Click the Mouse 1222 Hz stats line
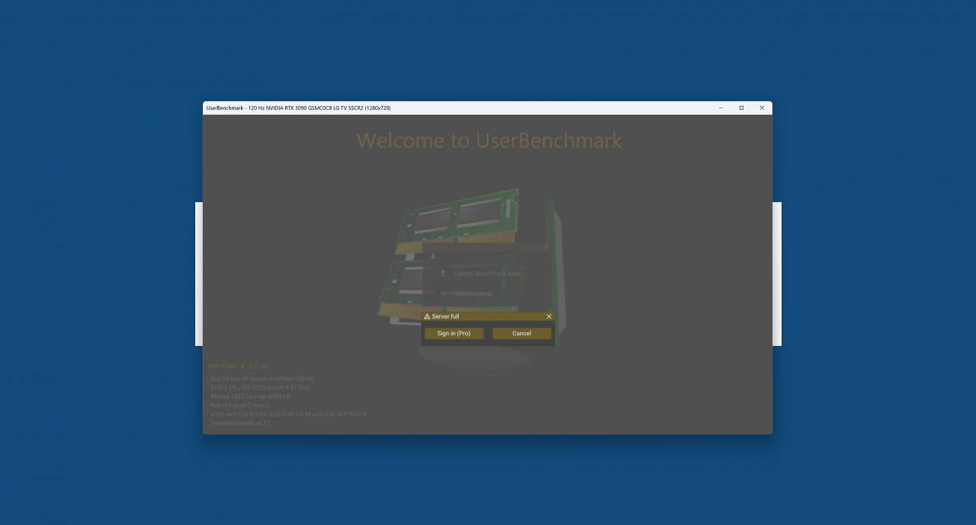The width and height of the screenshot is (976, 525). click(x=250, y=396)
